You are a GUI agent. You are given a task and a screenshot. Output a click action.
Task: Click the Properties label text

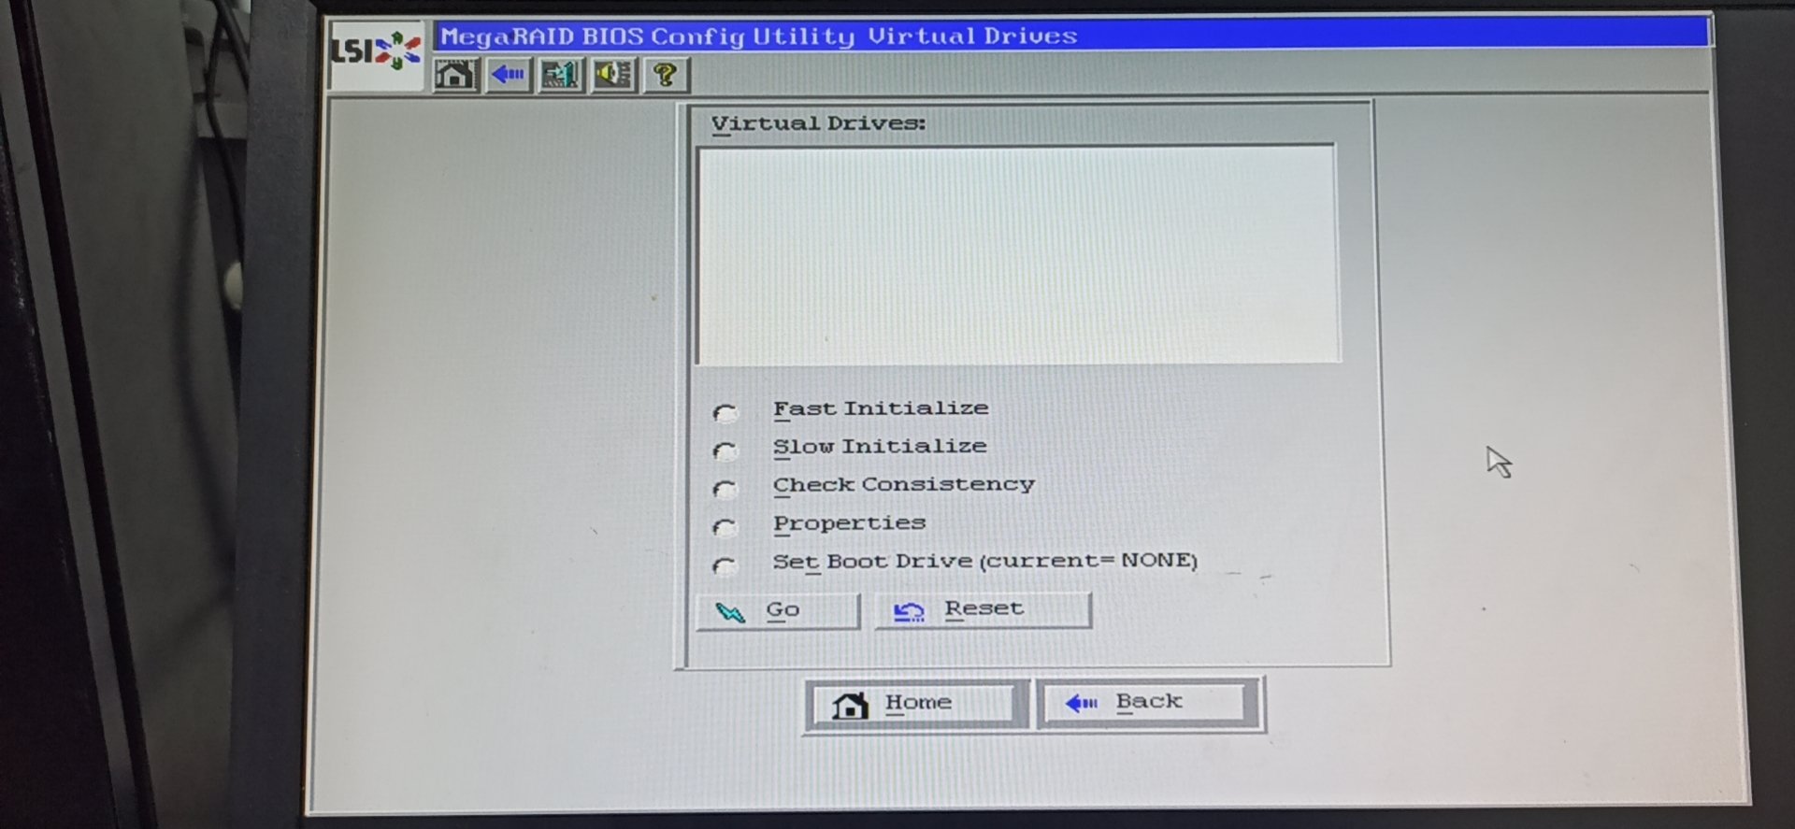coord(849,523)
